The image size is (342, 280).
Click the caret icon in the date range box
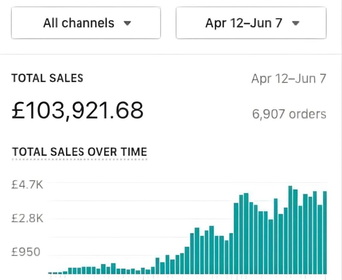pos(295,23)
